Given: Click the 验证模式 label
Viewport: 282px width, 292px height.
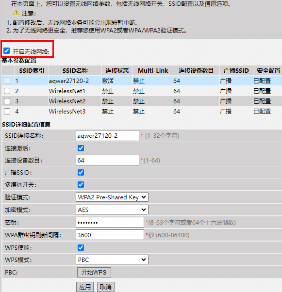Looking at the screenshot, I should pyautogui.click(x=17, y=197).
